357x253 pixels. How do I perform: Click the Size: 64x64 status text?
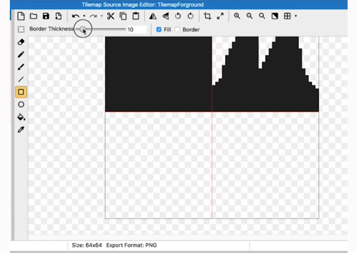point(87,245)
